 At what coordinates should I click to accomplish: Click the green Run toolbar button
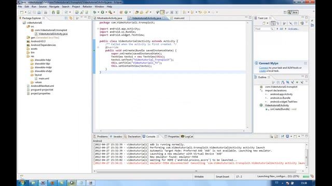click(x=102, y=12)
